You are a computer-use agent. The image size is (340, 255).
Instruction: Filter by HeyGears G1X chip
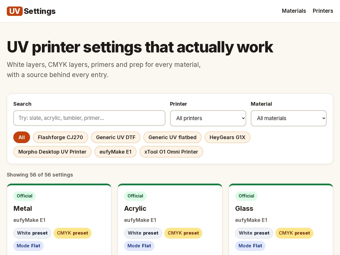[227, 137]
